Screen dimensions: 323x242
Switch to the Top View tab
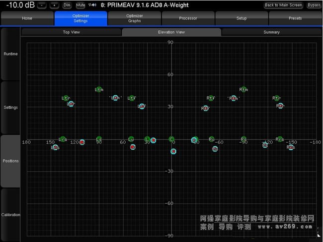[72, 32]
